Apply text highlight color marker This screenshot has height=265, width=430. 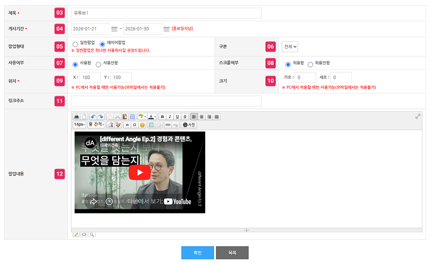(x=141, y=117)
